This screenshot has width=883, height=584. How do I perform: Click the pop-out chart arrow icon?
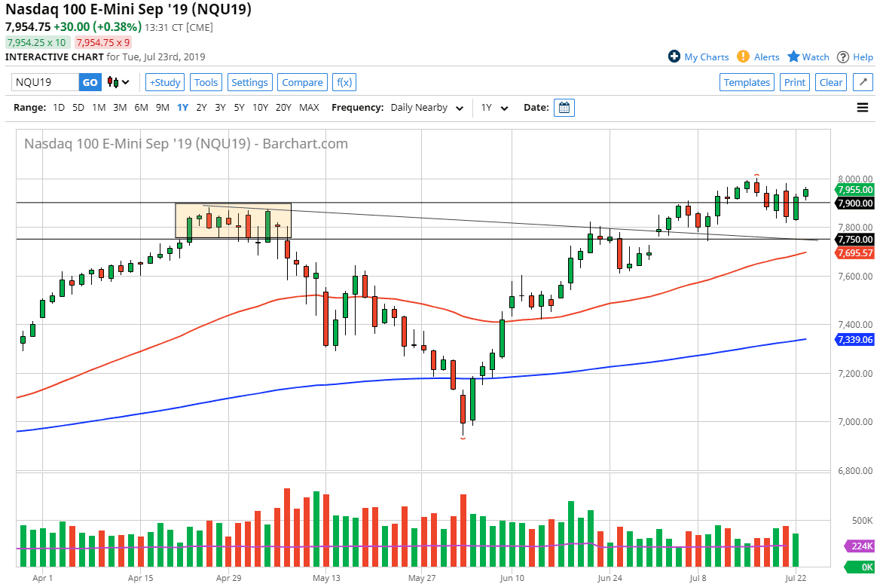(x=863, y=81)
